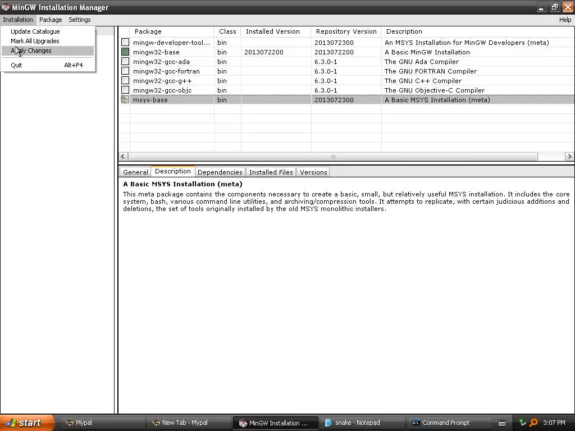
Task: Choose Update Catalogue from the menu
Action: pyautogui.click(x=35, y=31)
